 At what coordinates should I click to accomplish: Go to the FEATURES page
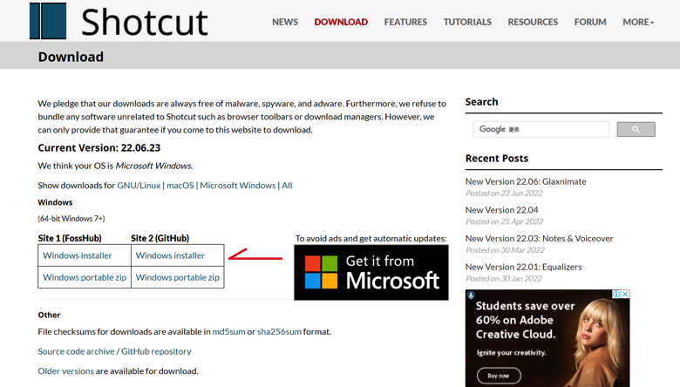(405, 22)
